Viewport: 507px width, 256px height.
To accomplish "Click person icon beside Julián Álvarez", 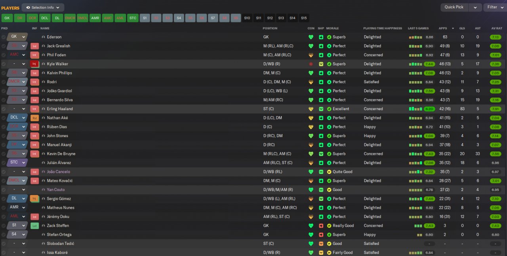I will point(44,163).
